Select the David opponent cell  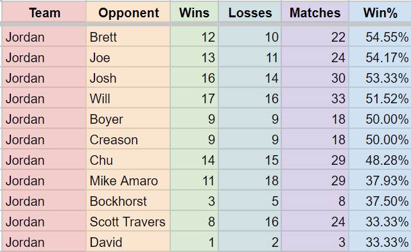click(128, 242)
